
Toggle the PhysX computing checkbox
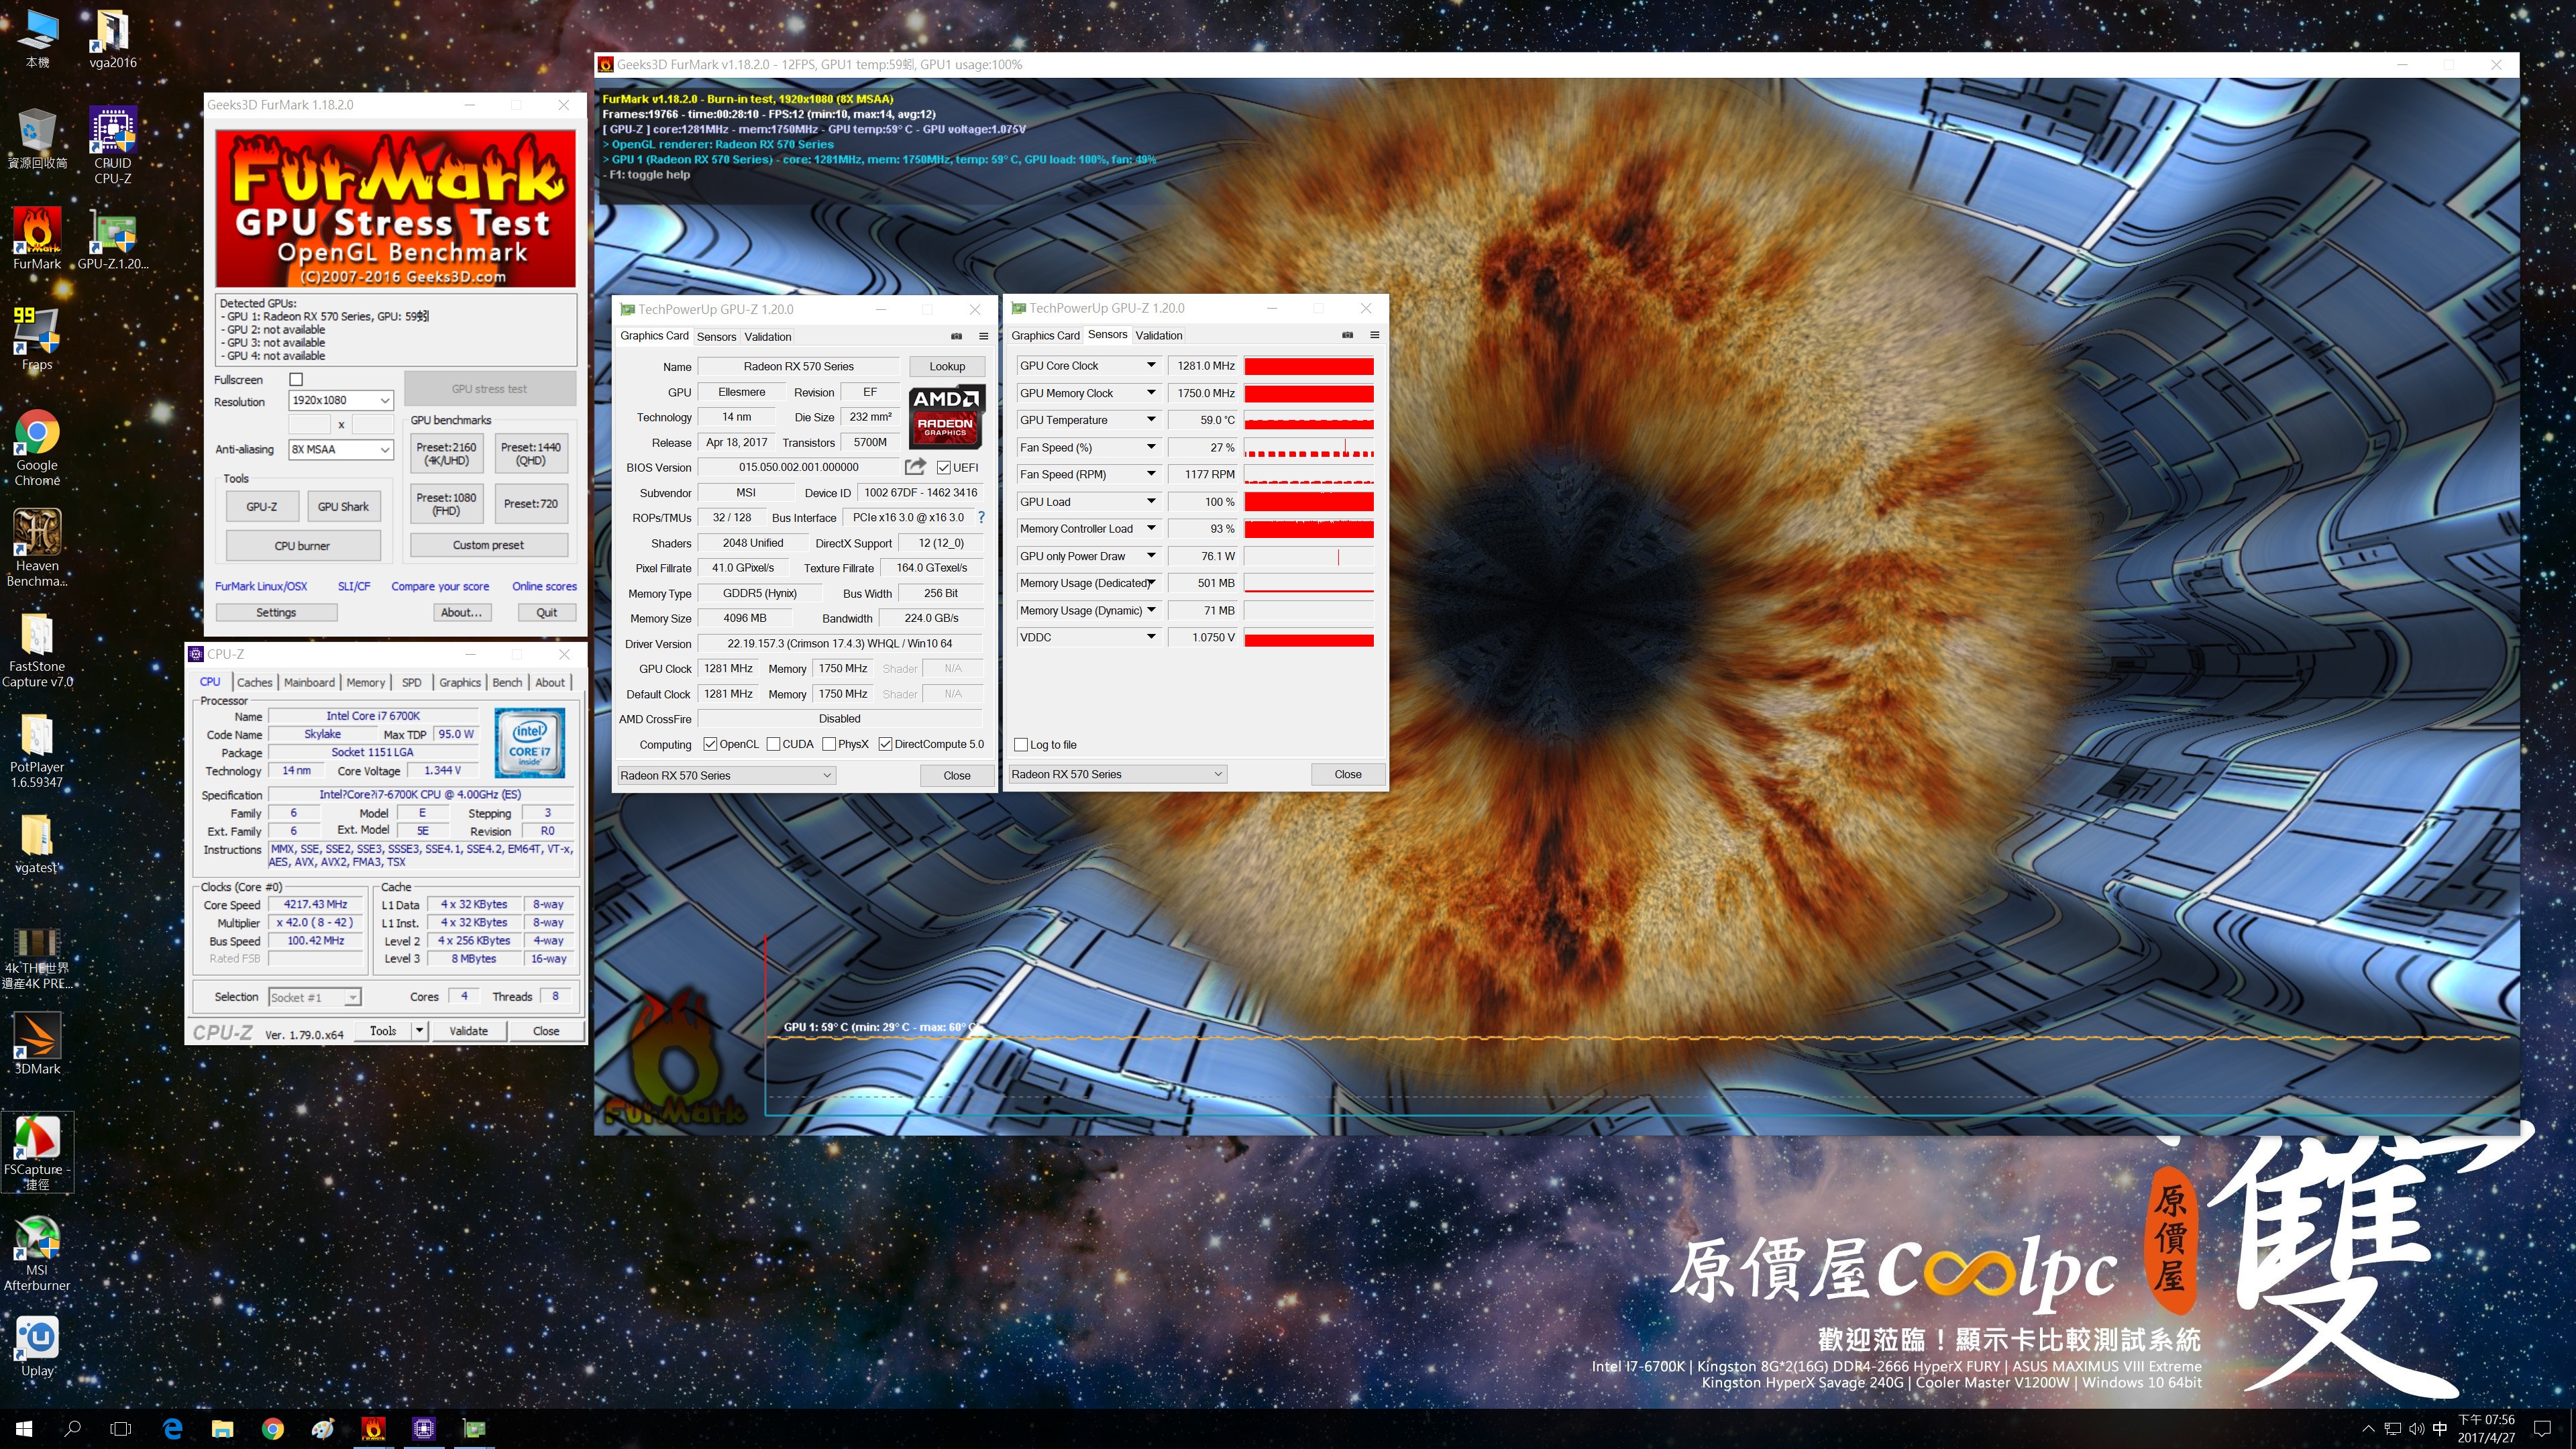click(x=829, y=744)
